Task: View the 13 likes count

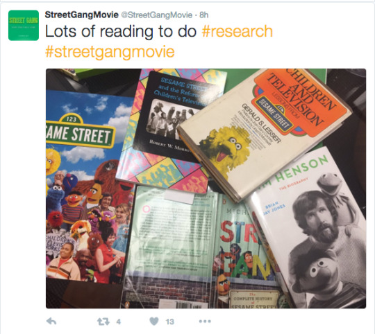Action: [170, 322]
